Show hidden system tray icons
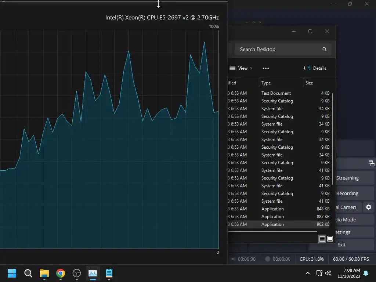Image resolution: width=376 pixels, height=282 pixels. [308, 273]
